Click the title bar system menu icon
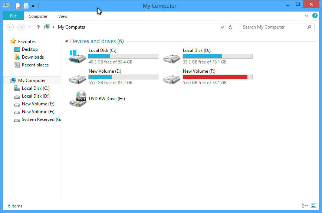 coord(6,6)
